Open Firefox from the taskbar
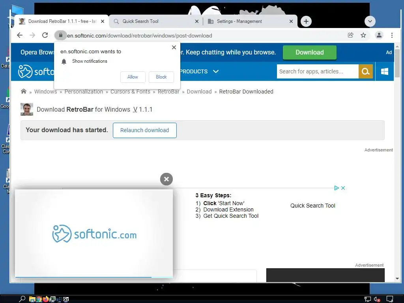This screenshot has width=404, height=303. pos(46,299)
